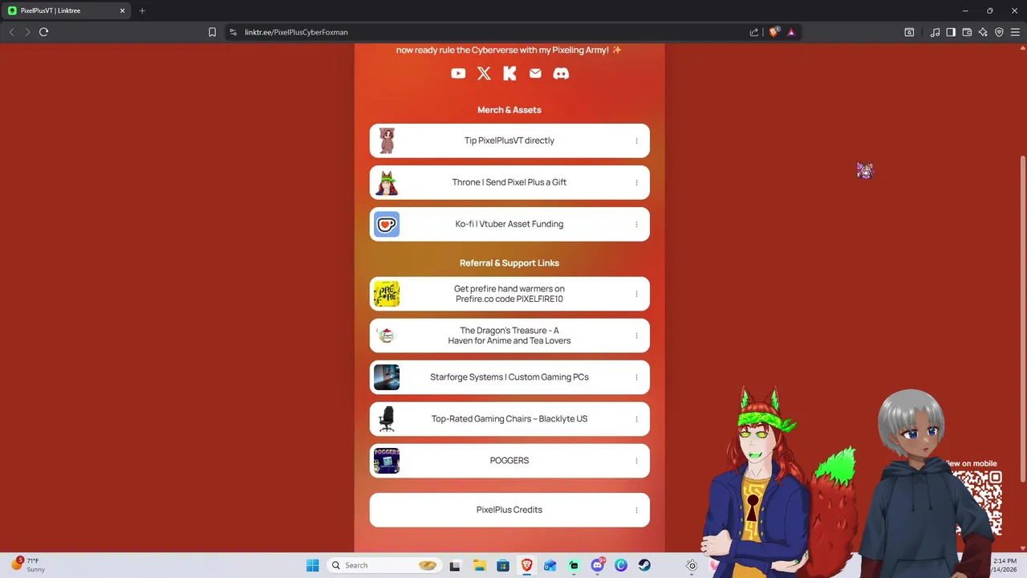Toggle the browser sidebar panel icon
Image resolution: width=1027 pixels, height=578 pixels.
(951, 32)
